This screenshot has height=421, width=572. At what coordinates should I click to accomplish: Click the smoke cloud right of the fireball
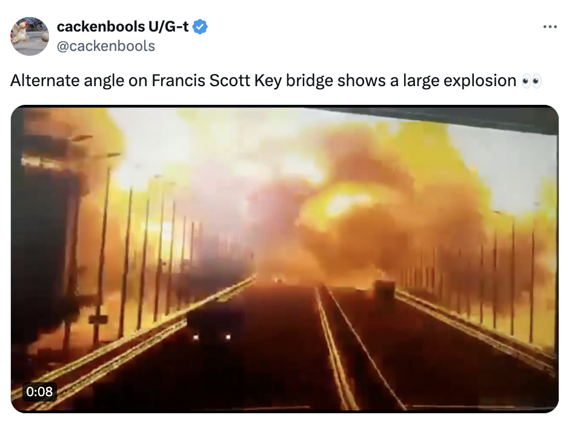(x=430, y=219)
